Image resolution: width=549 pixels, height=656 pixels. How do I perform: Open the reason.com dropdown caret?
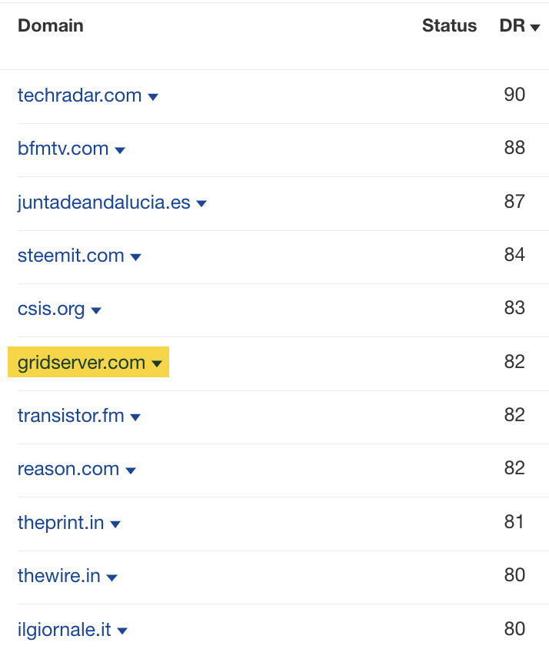[130, 470]
